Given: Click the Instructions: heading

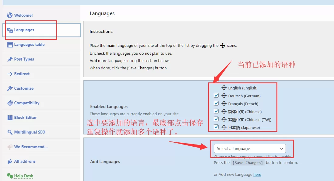Looking at the screenshot, I should [101, 31].
